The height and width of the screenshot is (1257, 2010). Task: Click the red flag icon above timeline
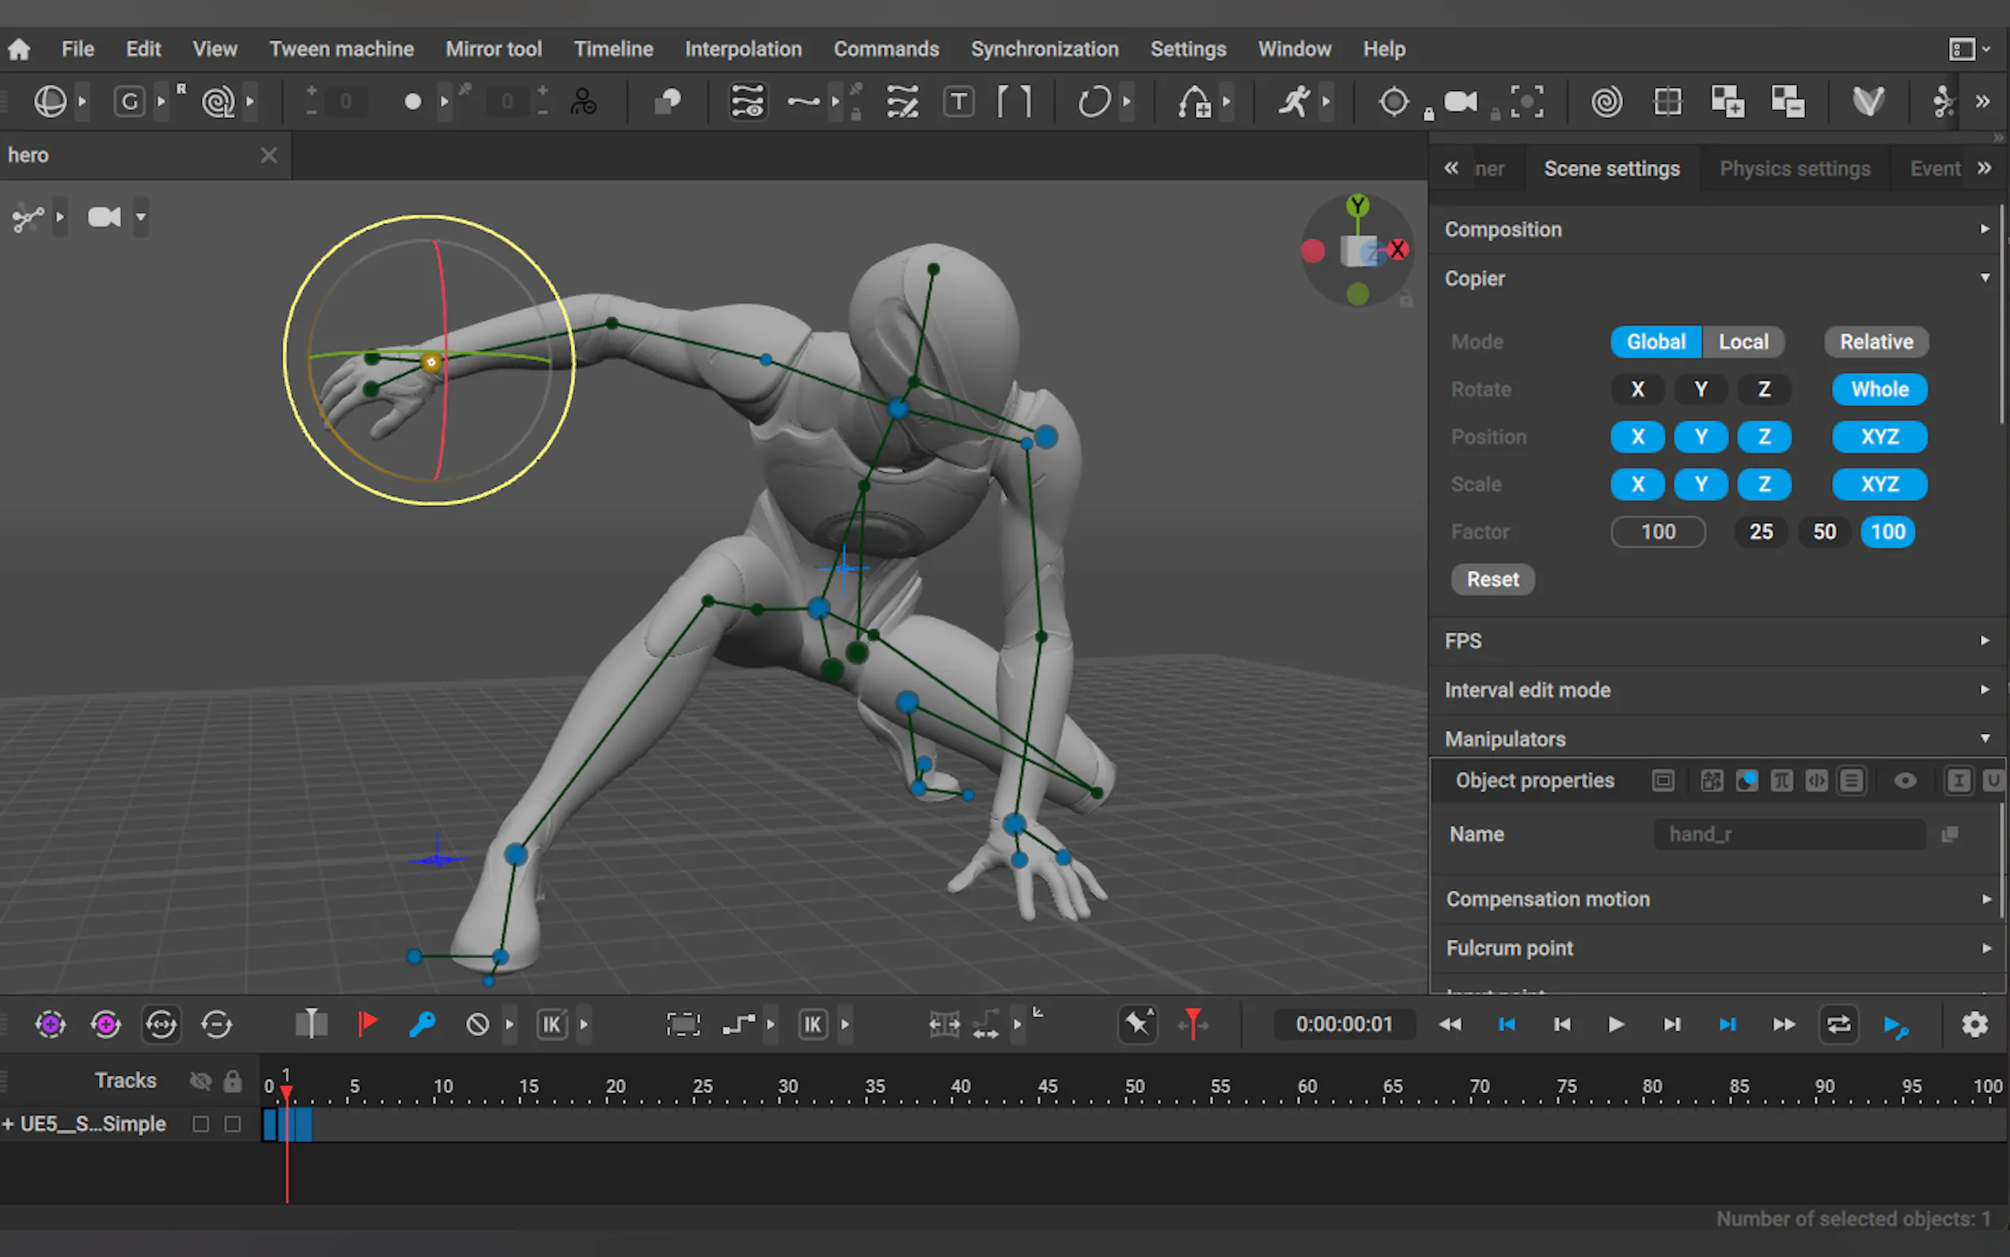coord(366,1024)
